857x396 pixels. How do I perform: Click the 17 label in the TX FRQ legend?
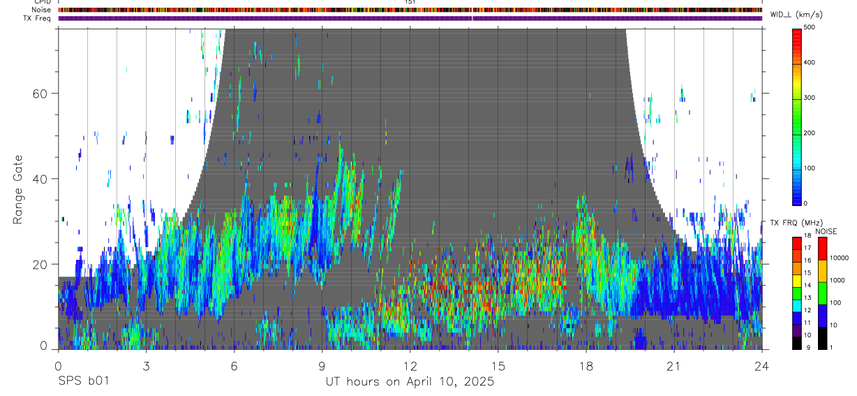(x=807, y=249)
